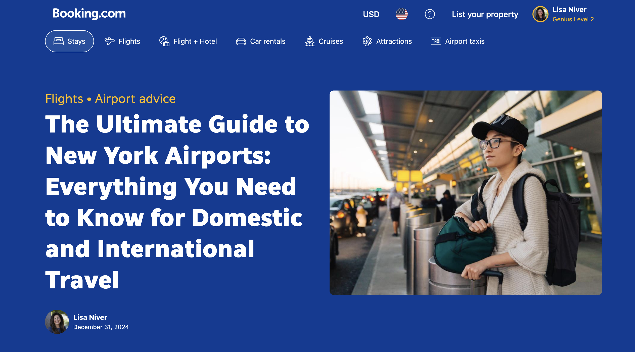
Task: Click List your property
Action: pos(485,14)
